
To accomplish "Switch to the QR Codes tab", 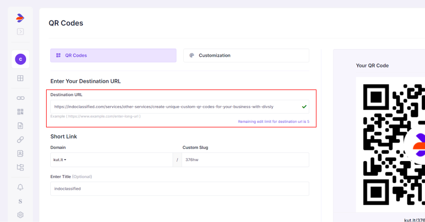I will point(113,55).
